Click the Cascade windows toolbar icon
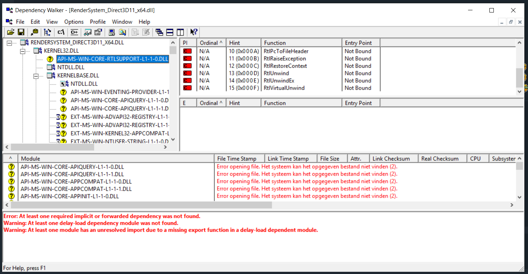The width and height of the screenshot is (528, 274). (159, 32)
